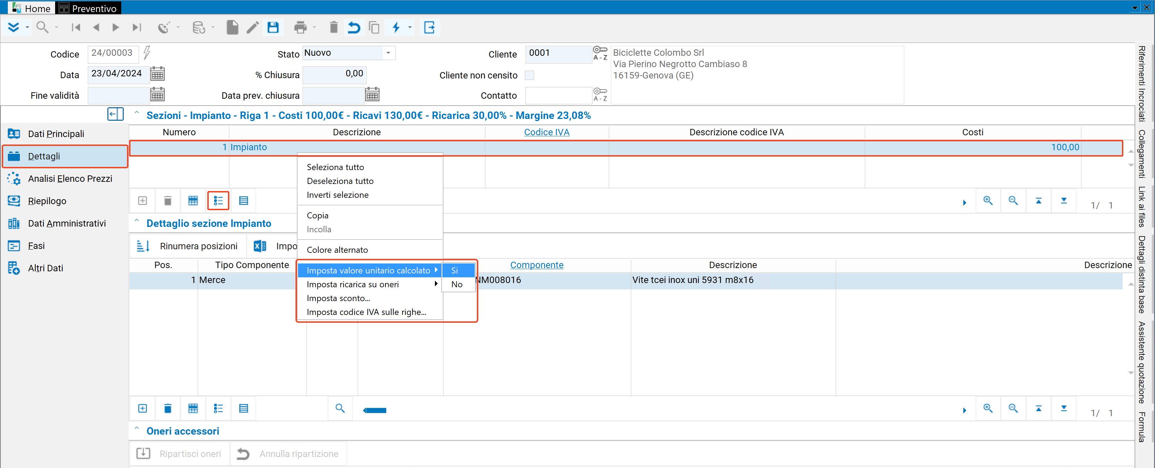The width and height of the screenshot is (1155, 468).
Task: Expand the double-chevron toolbar menu
Action: (x=14, y=27)
